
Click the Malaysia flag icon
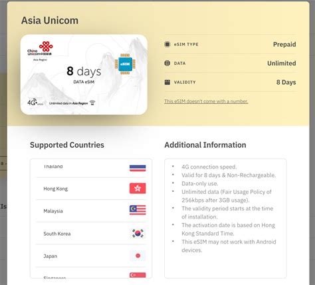pyautogui.click(x=138, y=210)
